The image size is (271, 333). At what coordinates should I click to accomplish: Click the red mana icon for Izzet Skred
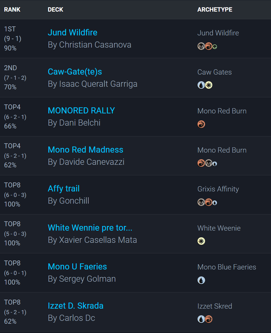point(209,319)
